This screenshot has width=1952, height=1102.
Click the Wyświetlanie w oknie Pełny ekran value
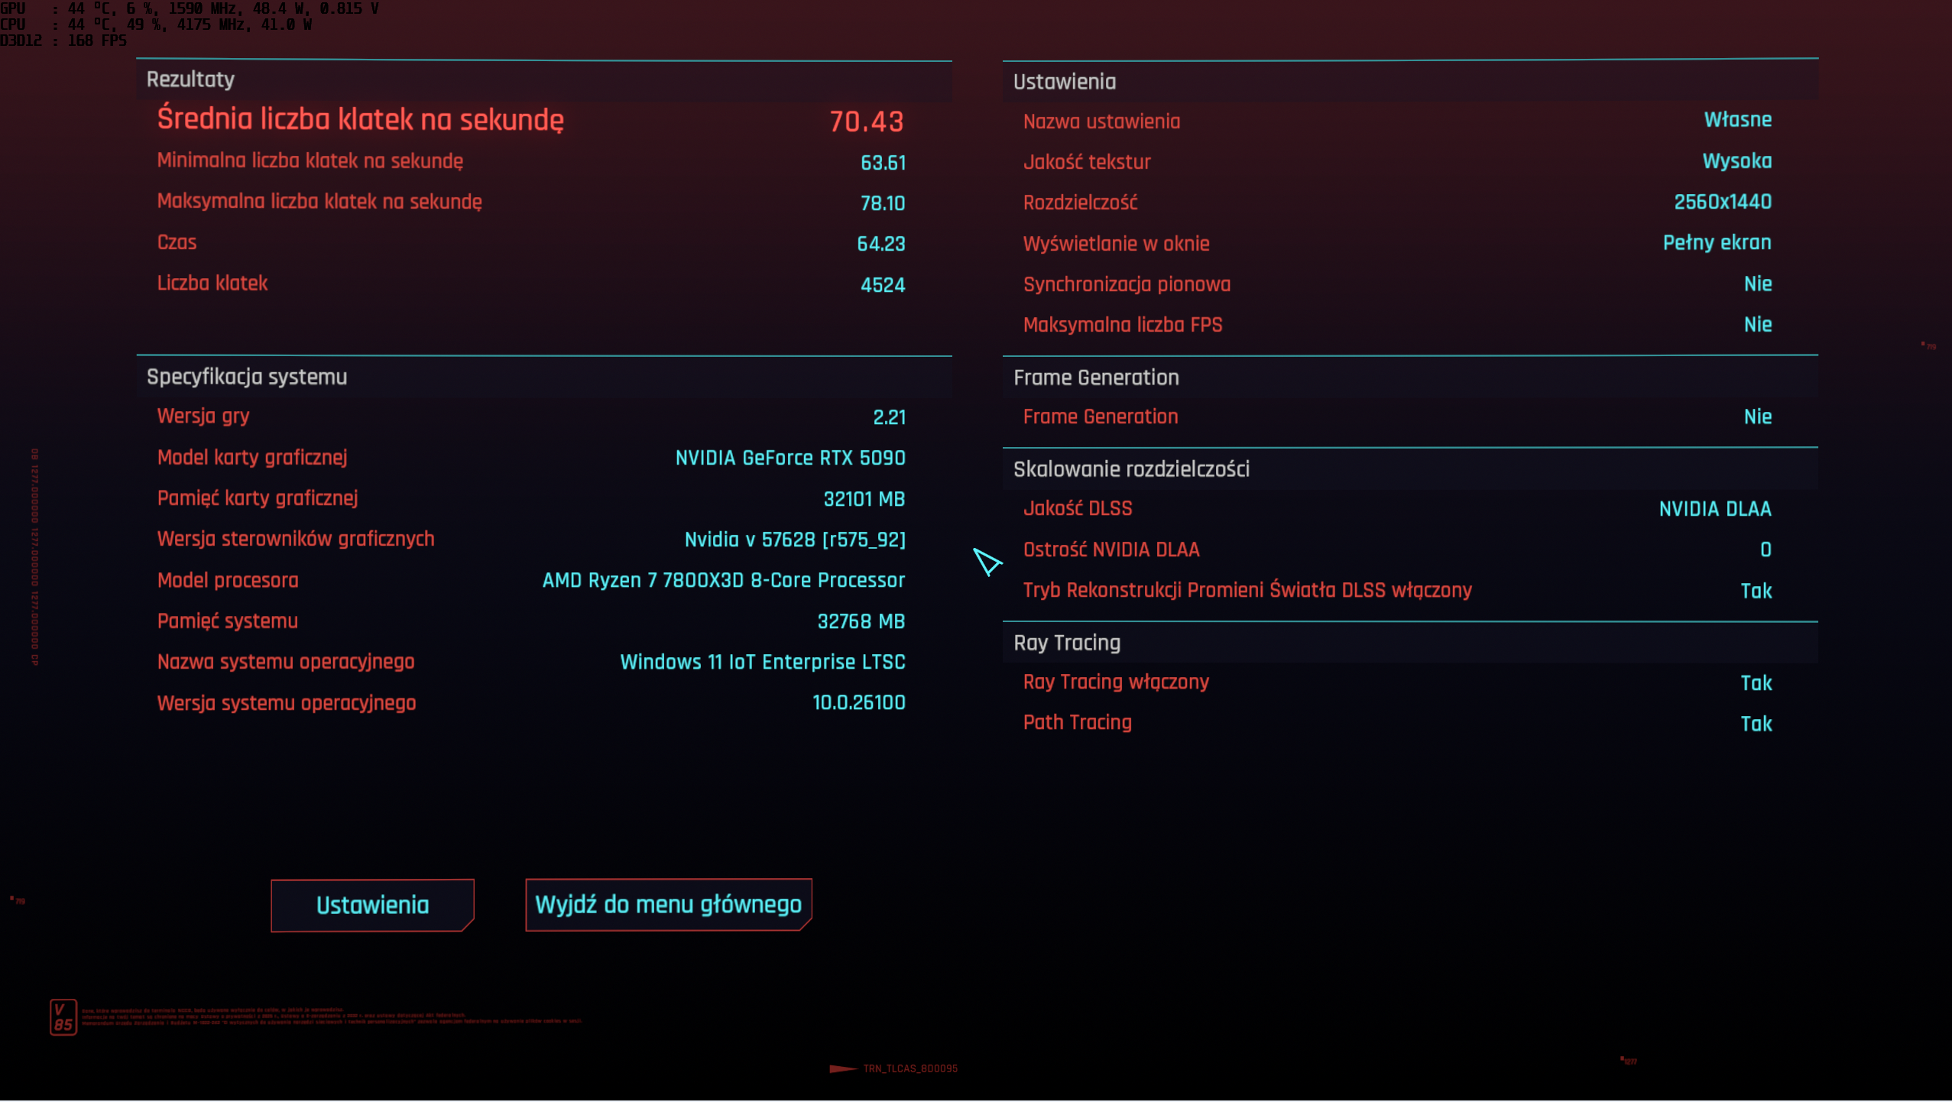tap(1717, 243)
